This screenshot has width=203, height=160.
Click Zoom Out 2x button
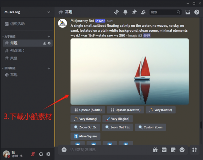pos(85,127)
